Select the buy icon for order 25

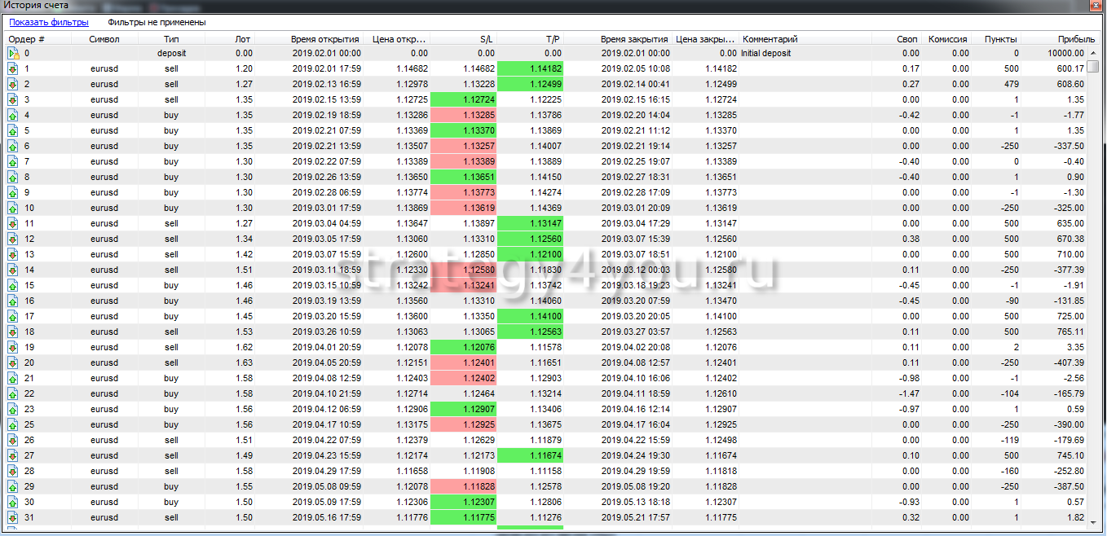[x=13, y=425]
